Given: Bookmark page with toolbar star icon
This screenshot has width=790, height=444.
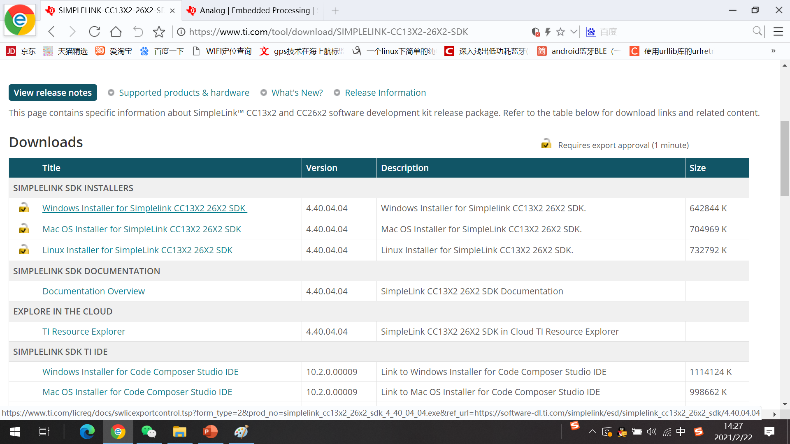Looking at the screenshot, I should pyautogui.click(x=159, y=32).
